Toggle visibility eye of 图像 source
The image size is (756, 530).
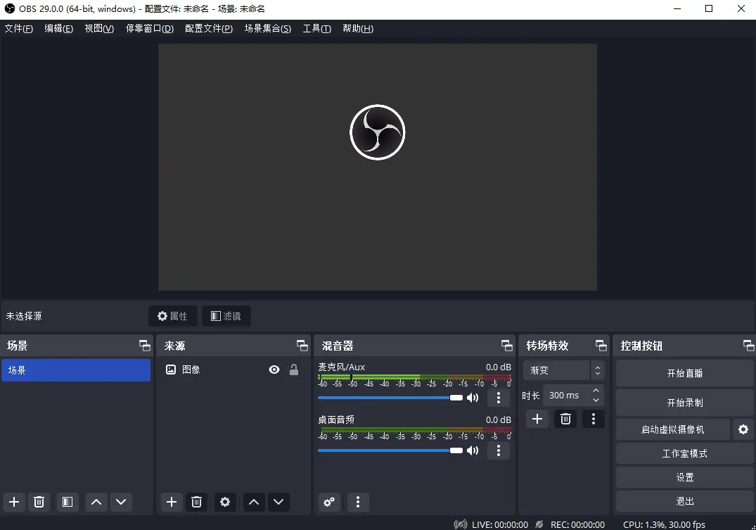point(274,370)
